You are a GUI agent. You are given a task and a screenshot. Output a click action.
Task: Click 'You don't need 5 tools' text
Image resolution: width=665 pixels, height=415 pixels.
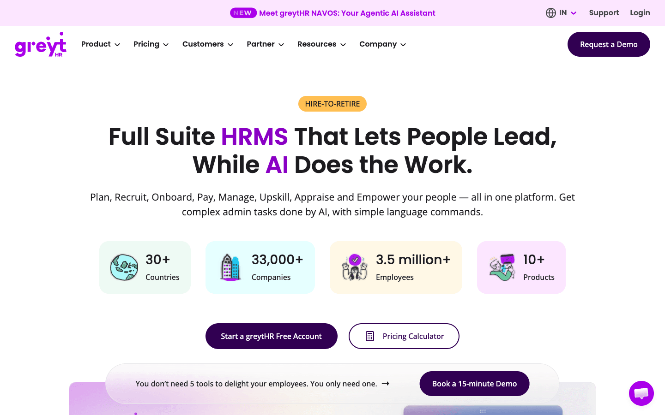pos(256,384)
